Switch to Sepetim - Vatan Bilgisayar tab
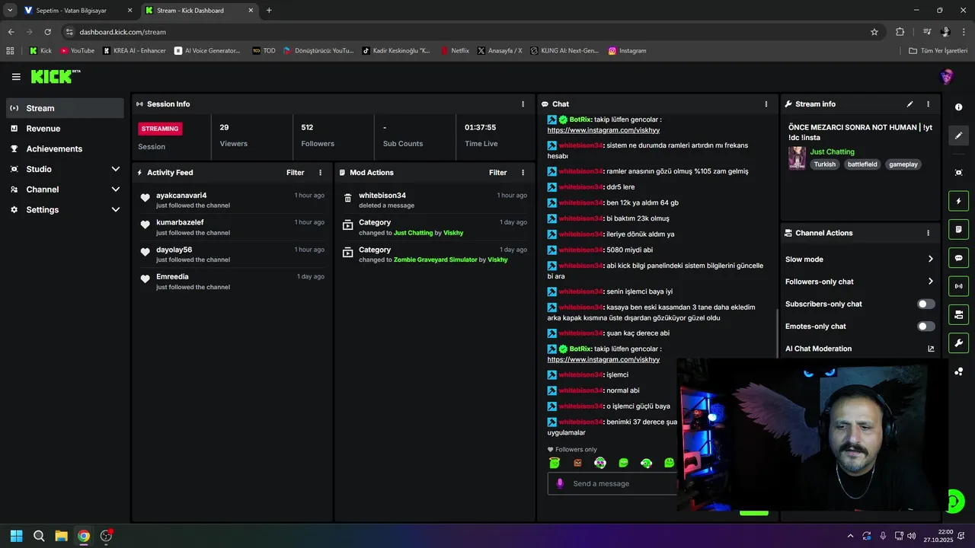Image resolution: width=975 pixels, height=548 pixels. tap(77, 11)
